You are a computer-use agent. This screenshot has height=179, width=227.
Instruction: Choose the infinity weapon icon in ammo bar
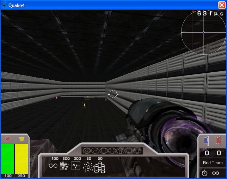[53, 166]
